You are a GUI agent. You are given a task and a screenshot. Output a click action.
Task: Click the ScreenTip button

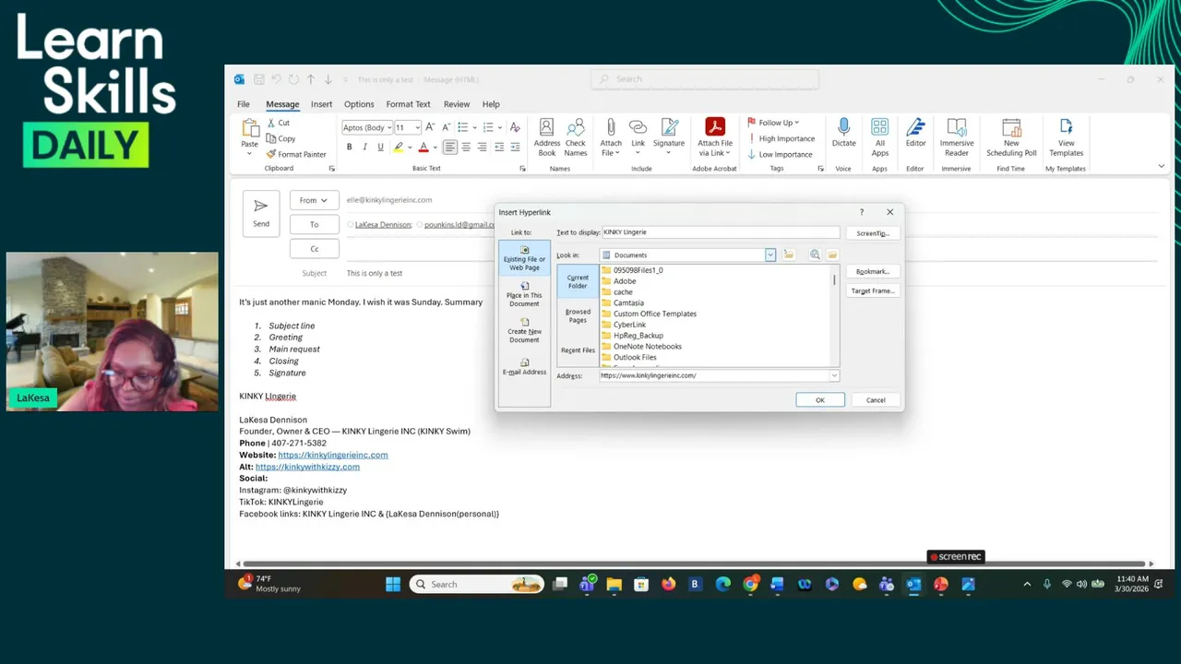pos(873,233)
